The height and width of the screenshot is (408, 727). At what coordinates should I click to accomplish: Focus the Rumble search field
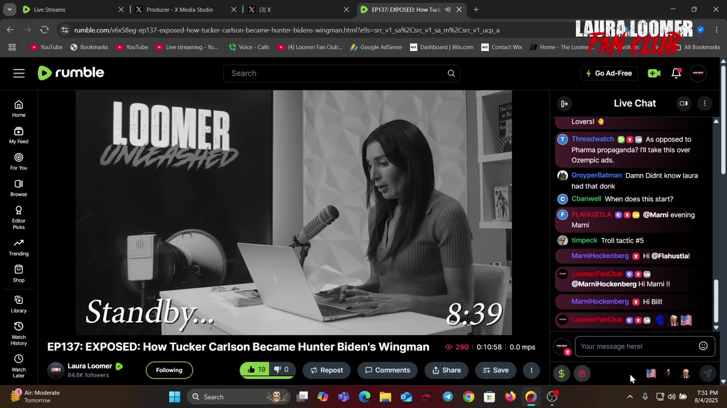(x=341, y=73)
